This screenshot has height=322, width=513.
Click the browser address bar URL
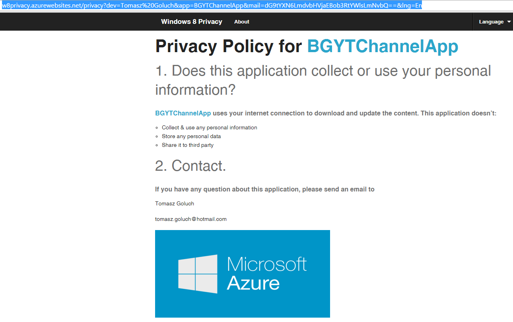(x=212, y=6)
